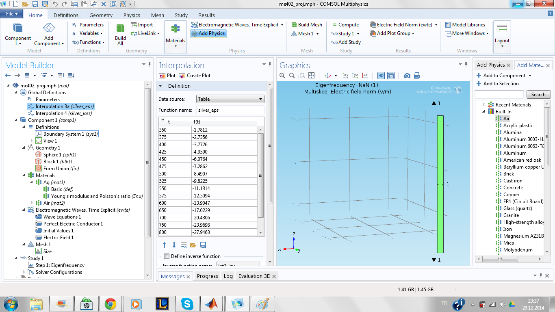Toggle transparency button in Graphics toolbar
The image size is (555, 312).
[x=391, y=76]
